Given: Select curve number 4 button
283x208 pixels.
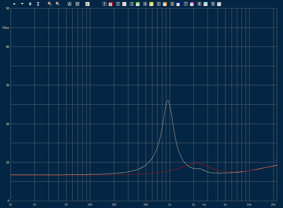Looking at the screenshot, I should tap(145, 4).
